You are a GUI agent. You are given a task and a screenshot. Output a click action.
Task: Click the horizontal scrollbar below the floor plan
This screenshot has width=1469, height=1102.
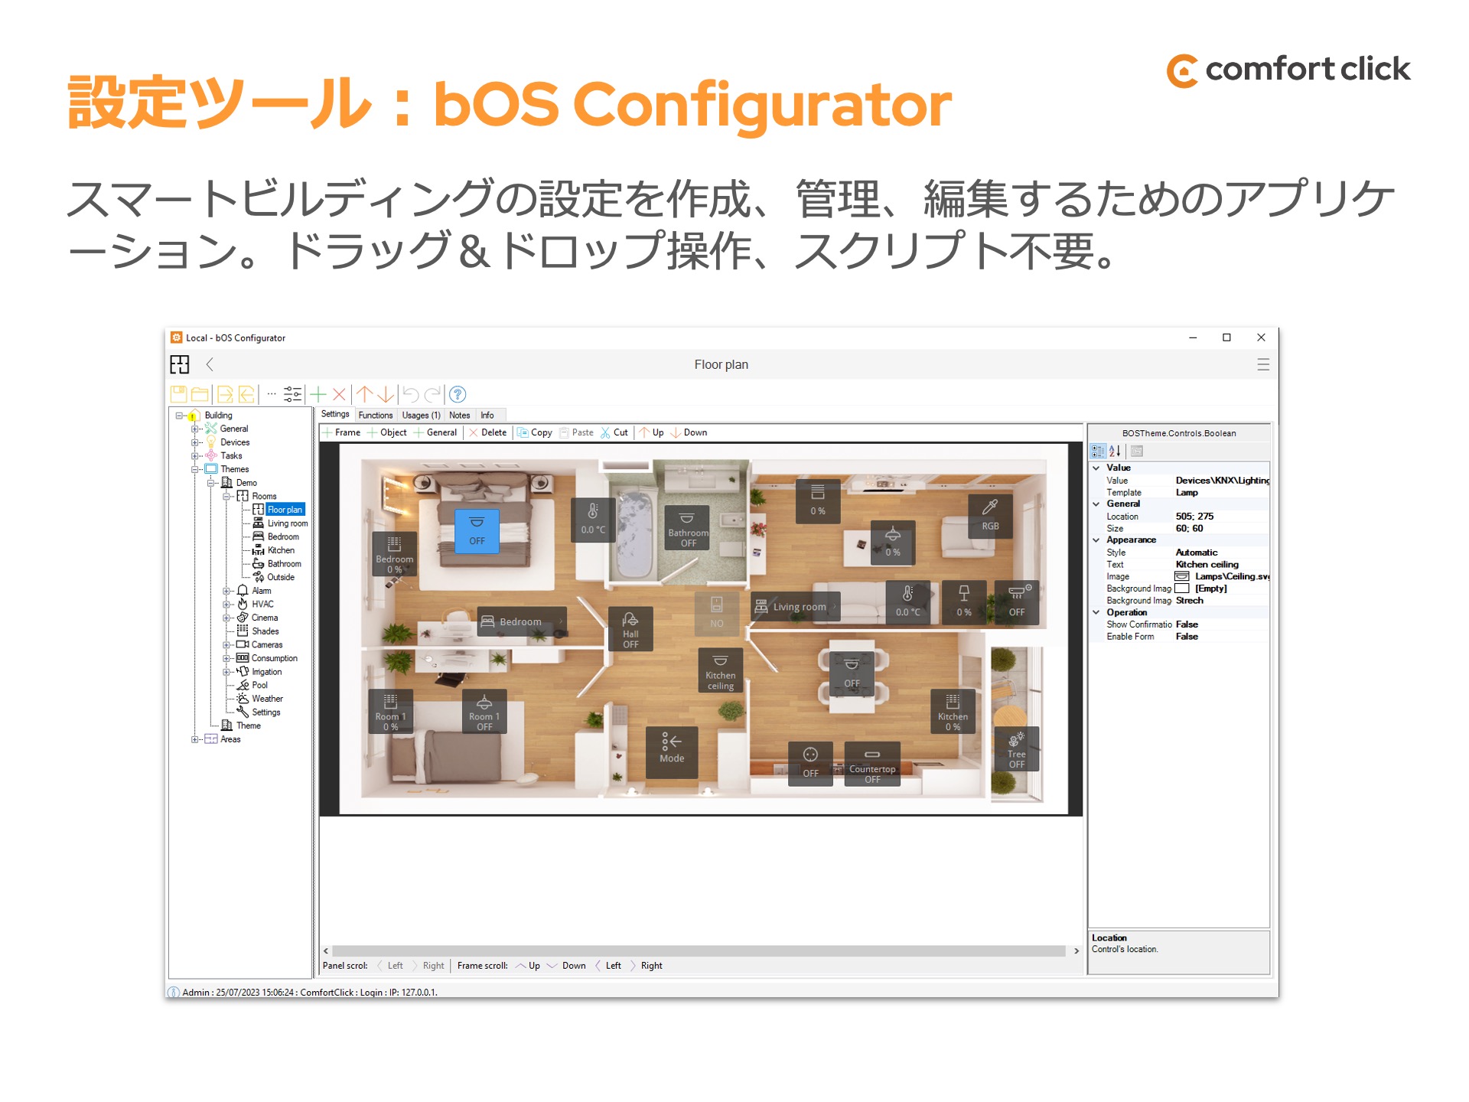coord(699,951)
